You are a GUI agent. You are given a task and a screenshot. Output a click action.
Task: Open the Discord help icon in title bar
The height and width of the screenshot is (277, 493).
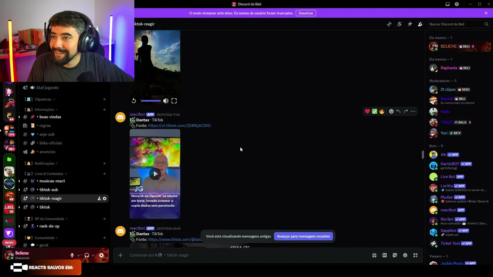pyautogui.click(x=457, y=4)
